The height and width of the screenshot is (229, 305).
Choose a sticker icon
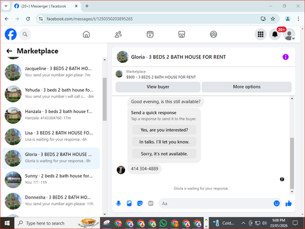pyautogui.click(x=140, y=203)
